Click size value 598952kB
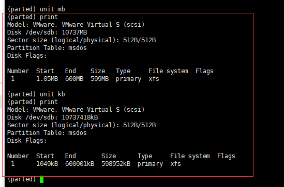Viewport: 284px width, 187px height. pos(116,164)
